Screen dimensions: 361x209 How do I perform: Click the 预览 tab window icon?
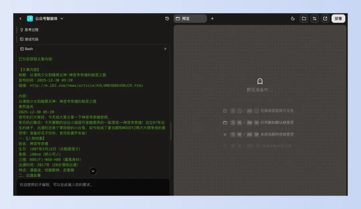click(178, 19)
